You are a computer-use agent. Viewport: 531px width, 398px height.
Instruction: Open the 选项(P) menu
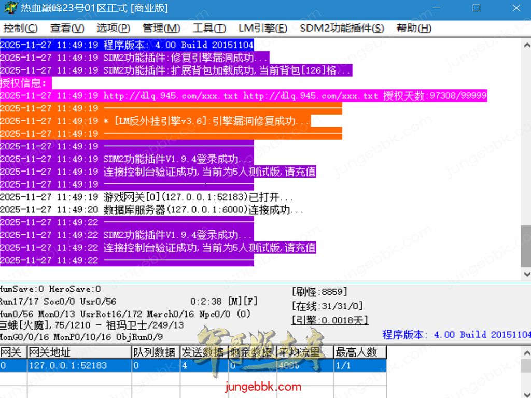113,29
